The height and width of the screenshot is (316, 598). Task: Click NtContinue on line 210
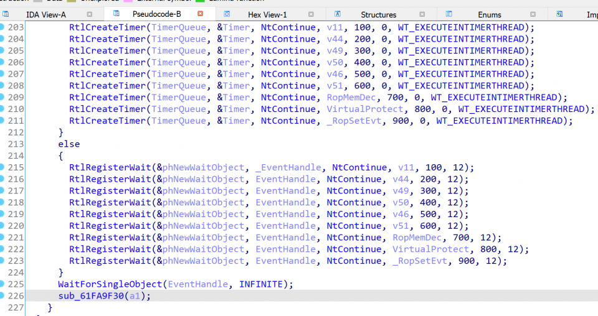pos(288,109)
